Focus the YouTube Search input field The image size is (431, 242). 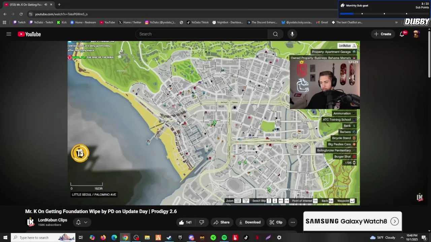pos(202,34)
